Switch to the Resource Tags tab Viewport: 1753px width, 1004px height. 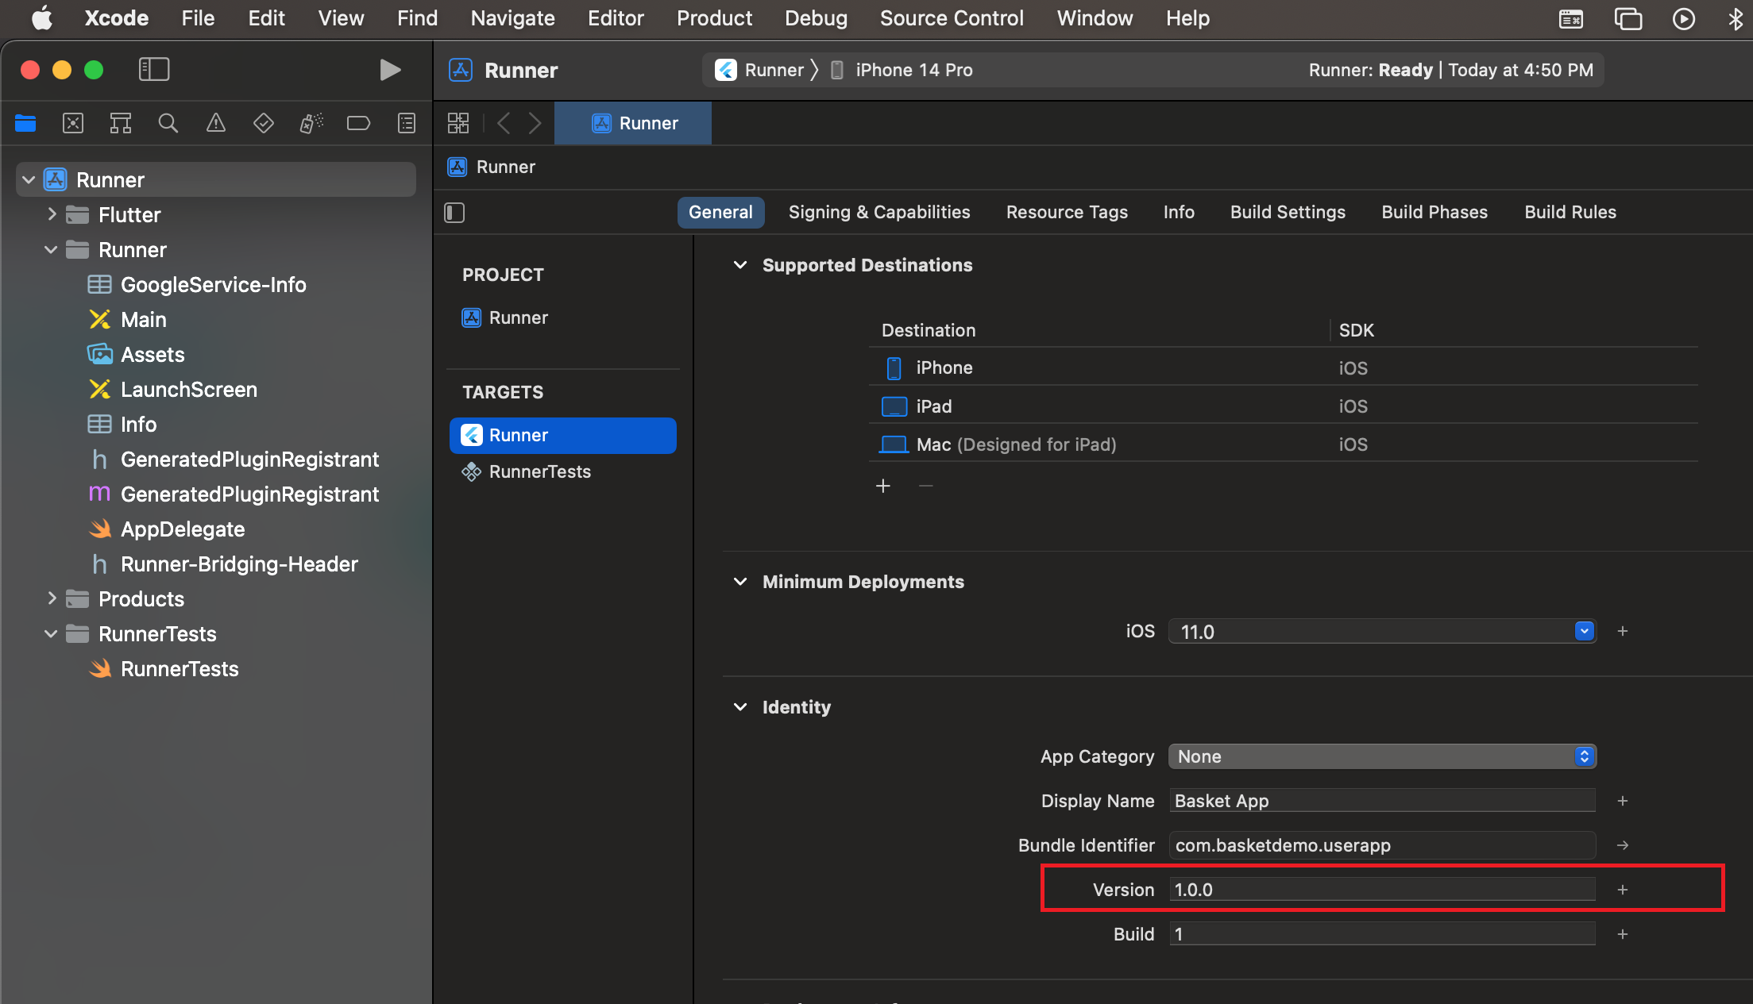[x=1067, y=212]
